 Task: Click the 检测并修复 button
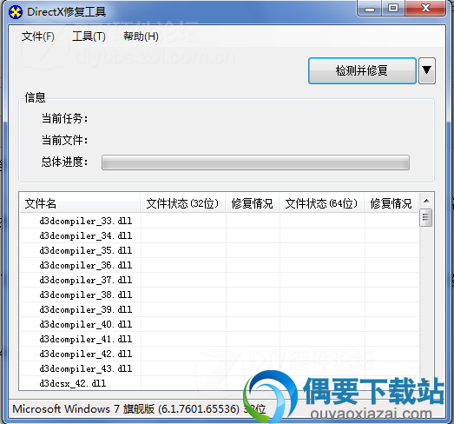(362, 70)
